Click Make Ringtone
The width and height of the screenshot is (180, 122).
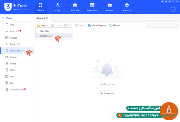(x=97, y=25)
